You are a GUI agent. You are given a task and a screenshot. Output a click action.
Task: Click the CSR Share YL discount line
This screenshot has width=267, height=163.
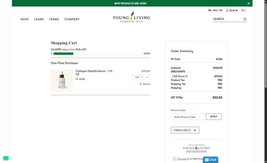[196, 76]
